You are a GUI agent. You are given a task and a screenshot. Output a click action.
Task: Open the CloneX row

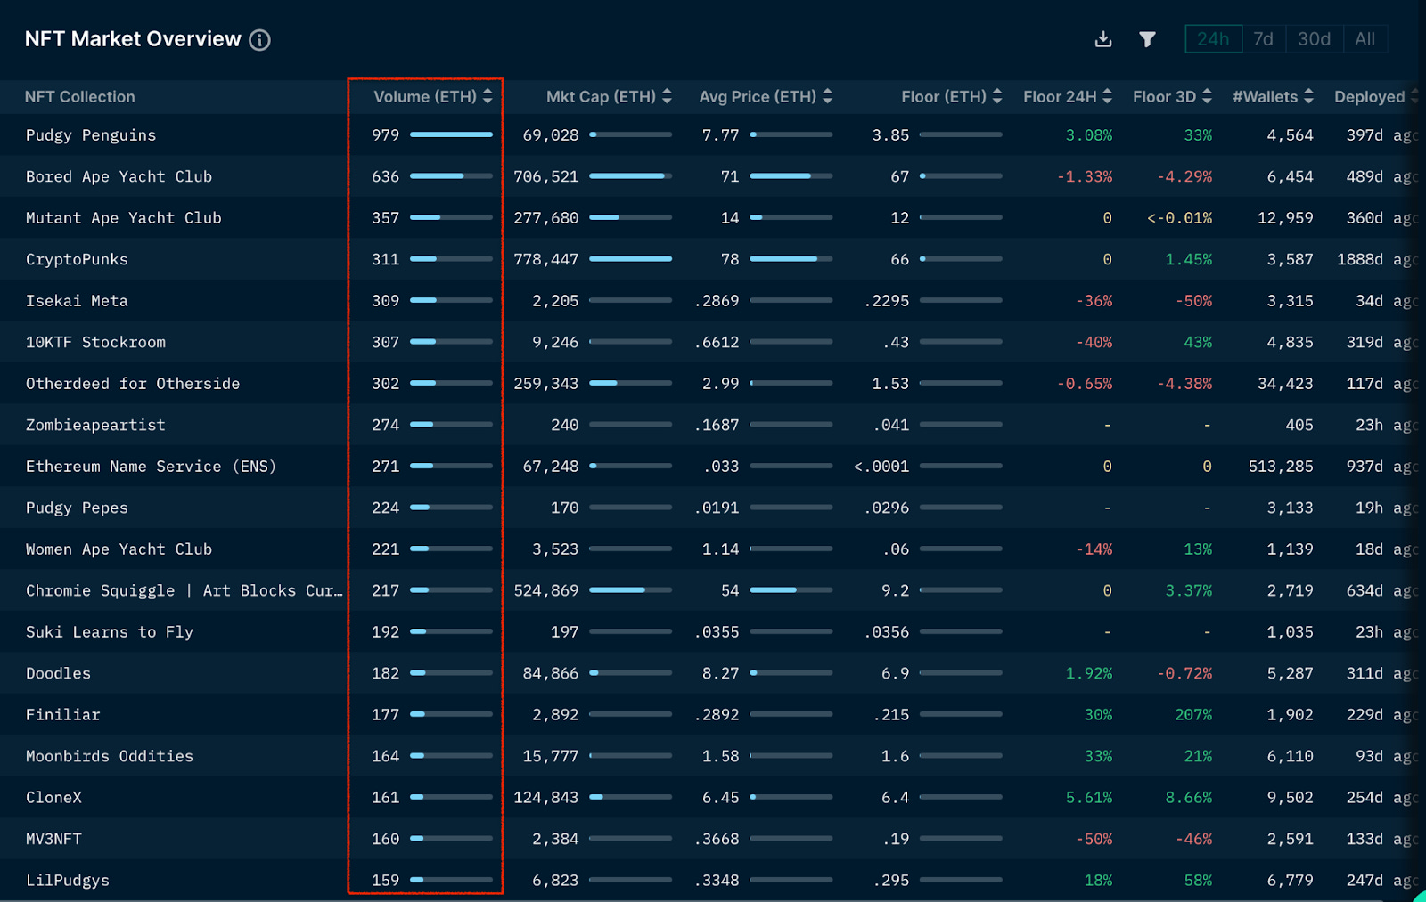[x=713, y=798]
